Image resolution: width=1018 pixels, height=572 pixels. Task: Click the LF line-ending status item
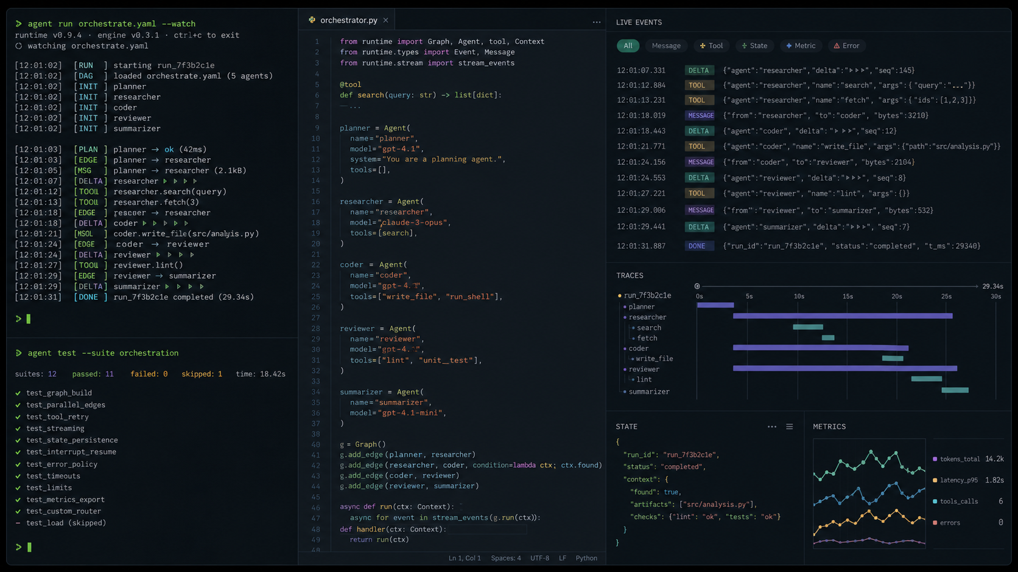[563, 558]
